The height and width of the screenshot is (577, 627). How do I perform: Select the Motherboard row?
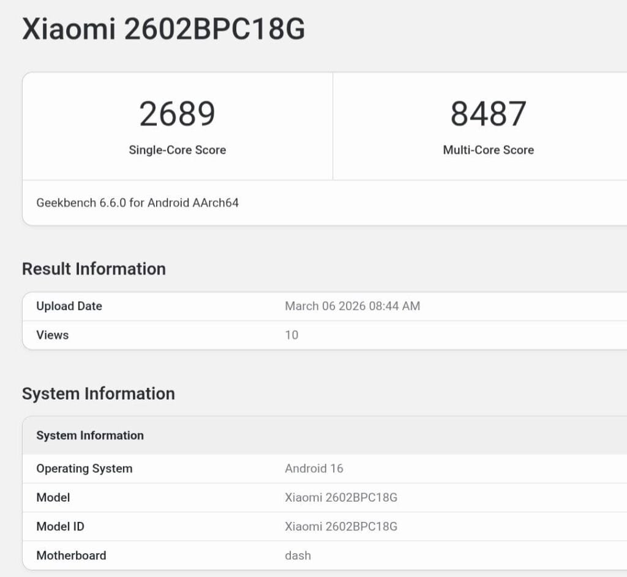[71, 555]
